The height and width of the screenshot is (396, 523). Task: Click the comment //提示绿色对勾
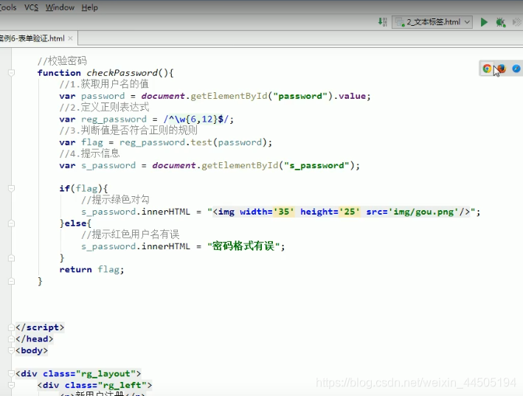coord(115,200)
